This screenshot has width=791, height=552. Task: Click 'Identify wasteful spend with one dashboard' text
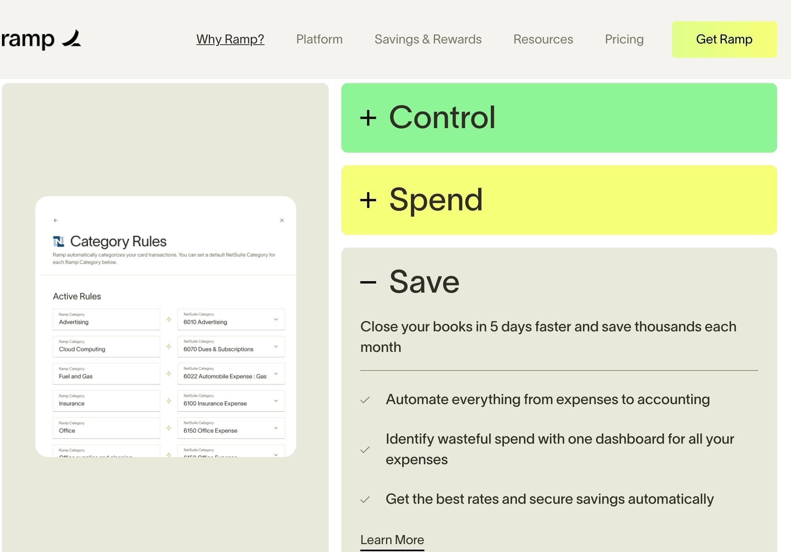[560, 449]
